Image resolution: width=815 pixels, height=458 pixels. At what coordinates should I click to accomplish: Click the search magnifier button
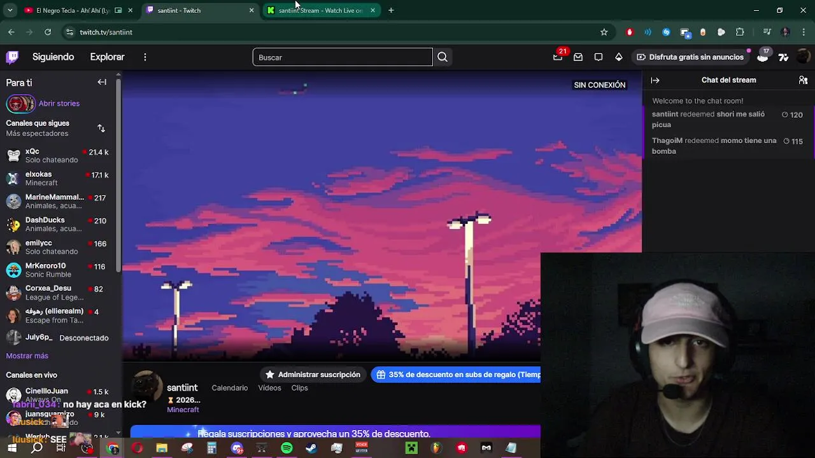coord(443,57)
